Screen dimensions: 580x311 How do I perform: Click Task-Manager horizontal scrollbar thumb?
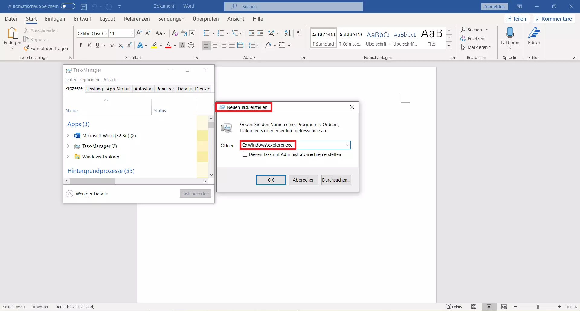(x=92, y=181)
